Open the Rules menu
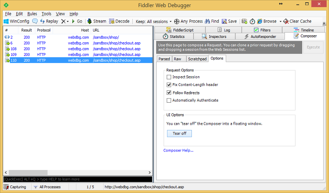The image size is (329, 193). (x=32, y=14)
